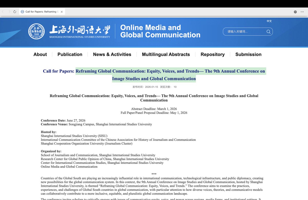Click Research Center for Global Public Opinion line
The image size is (308, 200).
[105, 159]
